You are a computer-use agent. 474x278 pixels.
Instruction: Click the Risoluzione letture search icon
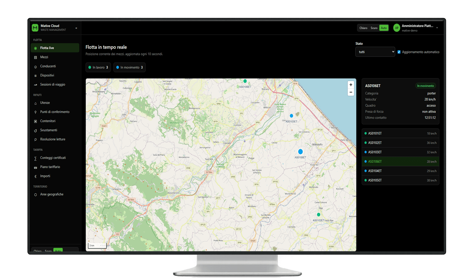(35, 139)
